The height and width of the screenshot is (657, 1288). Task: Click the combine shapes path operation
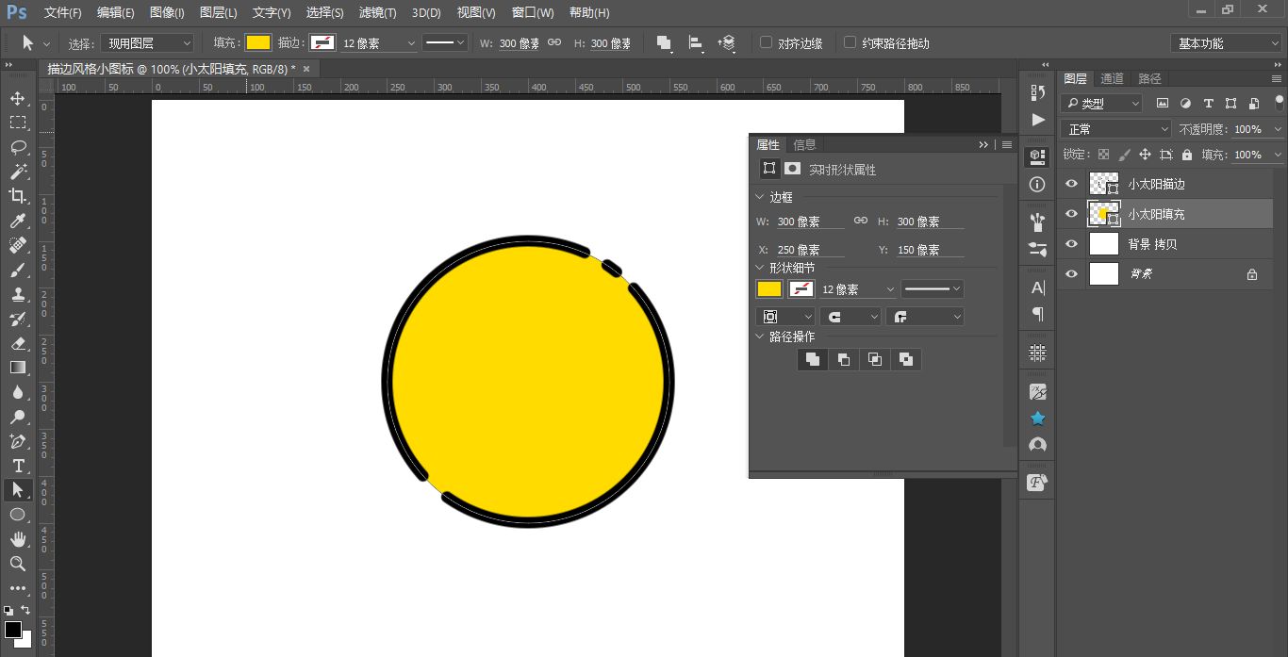pyautogui.click(x=813, y=359)
